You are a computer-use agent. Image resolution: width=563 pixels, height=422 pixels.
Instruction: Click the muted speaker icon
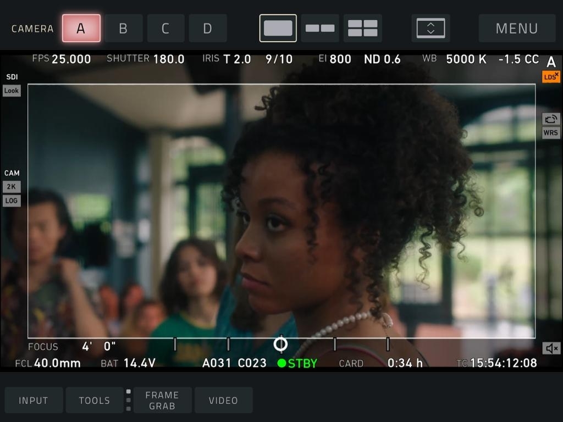[551, 348]
